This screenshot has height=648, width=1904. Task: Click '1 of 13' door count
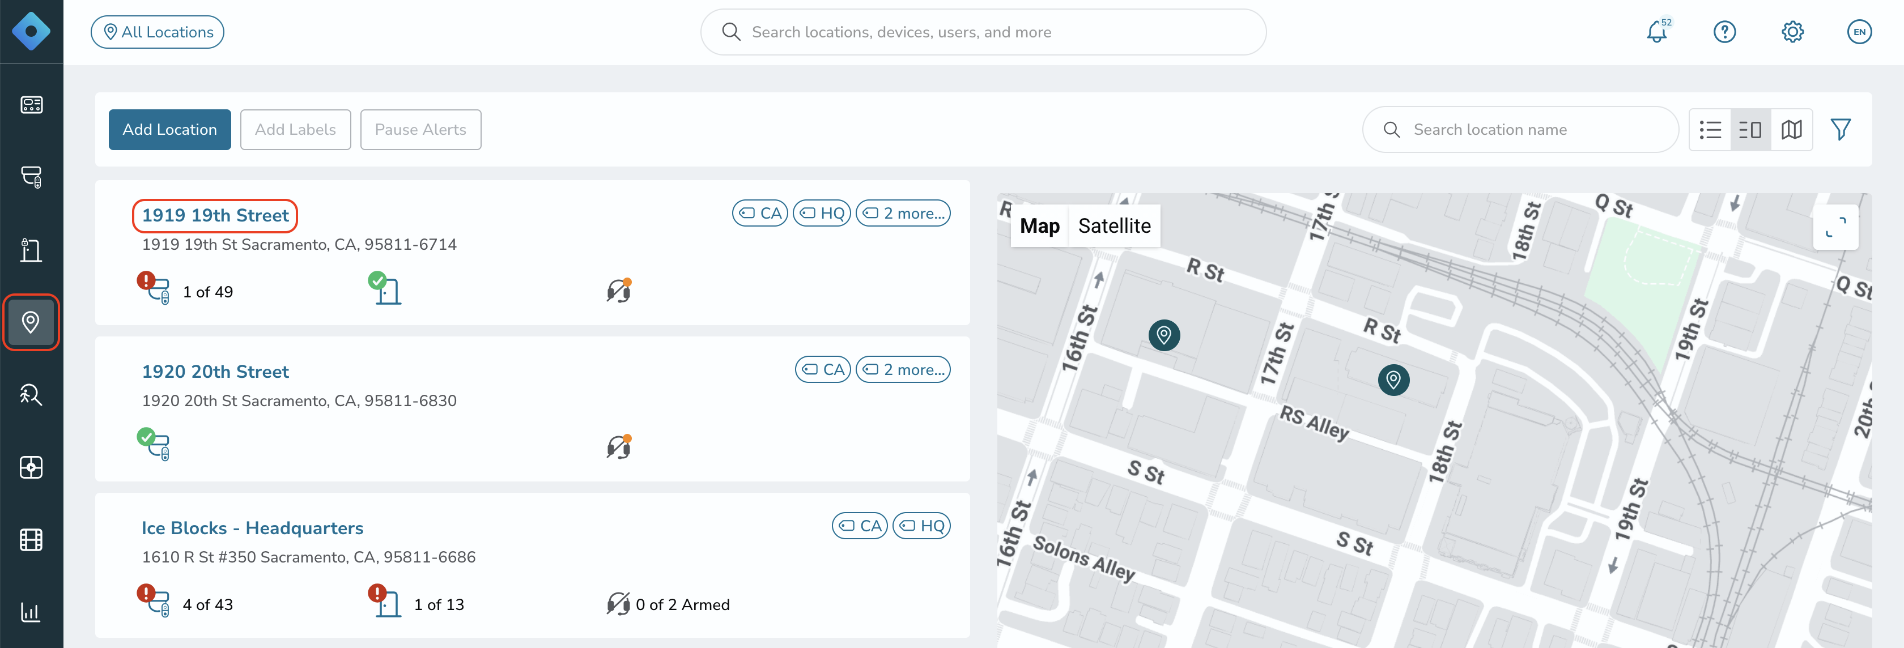(x=439, y=604)
